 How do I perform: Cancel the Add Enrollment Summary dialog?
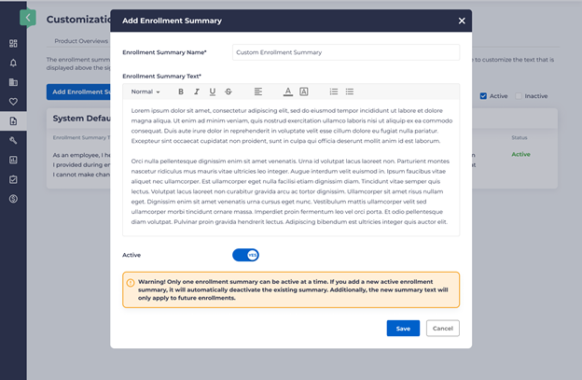click(x=442, y=328)
